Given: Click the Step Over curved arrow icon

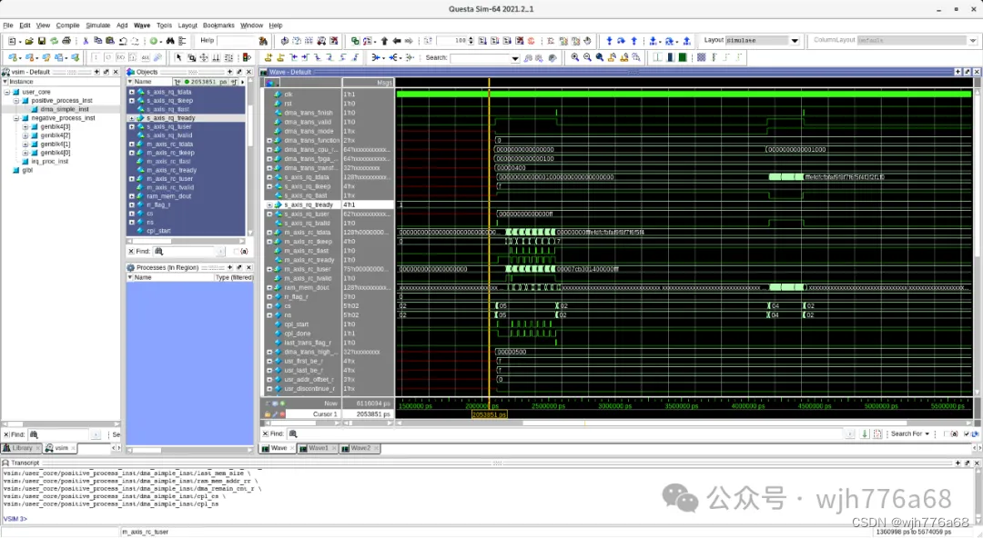Looking at the screenshot, I should (621, 41).
